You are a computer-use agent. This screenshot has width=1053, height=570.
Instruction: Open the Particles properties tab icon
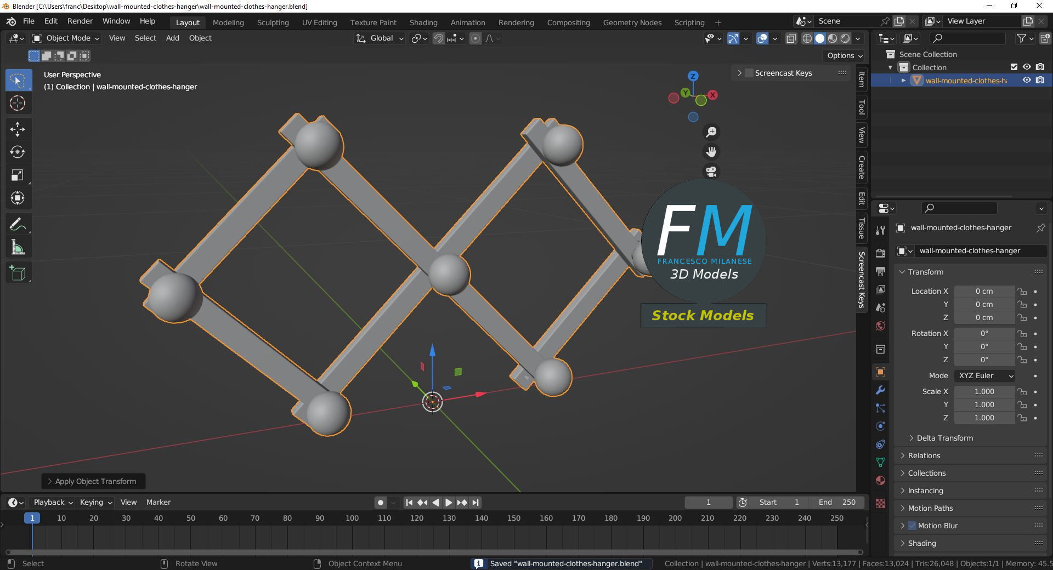[880, 408]
